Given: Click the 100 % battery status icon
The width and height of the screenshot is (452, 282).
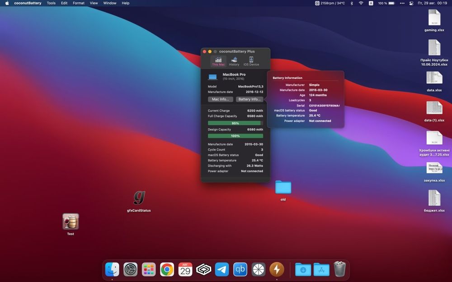Looking at the screenshot, I should coord(386,3).
